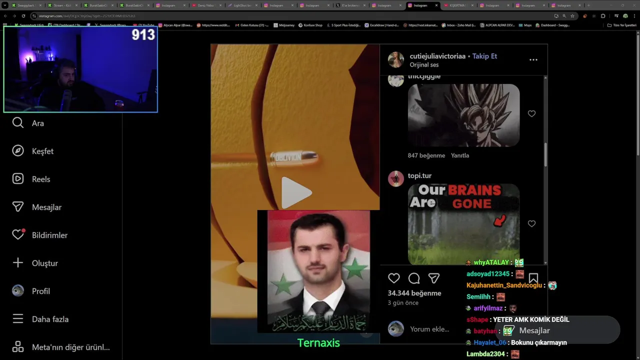Screen dimensions: 640x360
Task: Open the tab search dropdown arrow
Action: [x=4, y=5]
